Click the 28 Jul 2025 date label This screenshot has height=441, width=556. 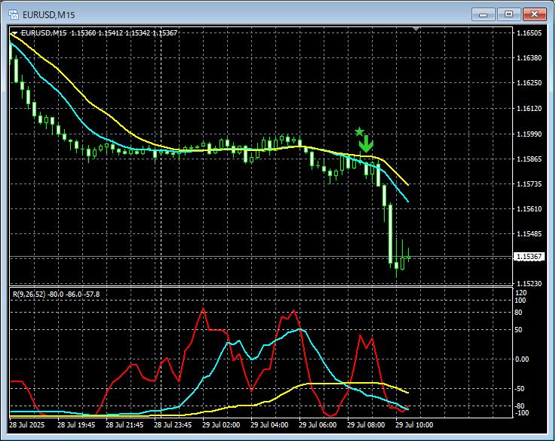[x=28, y=424]
